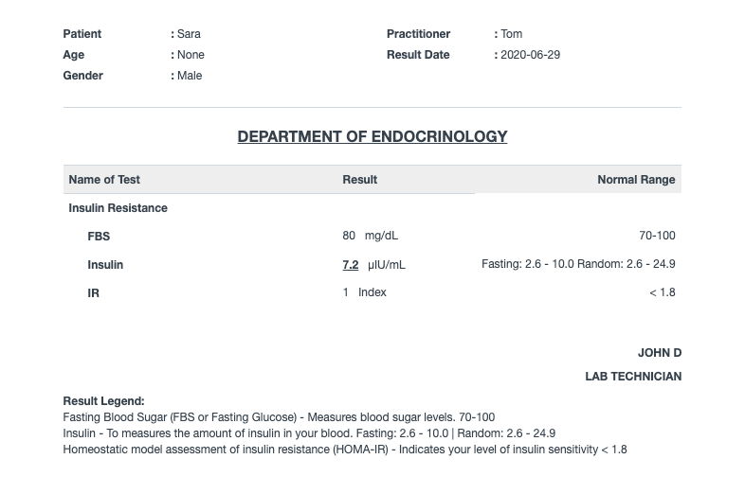Select the result date 2020-06-29
745x494 pixels.
pos(530,55)
